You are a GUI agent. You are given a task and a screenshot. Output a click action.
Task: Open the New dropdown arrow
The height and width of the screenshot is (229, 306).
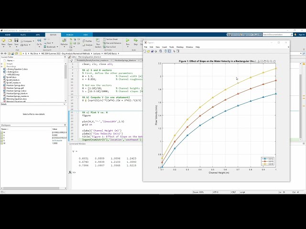coord(3,47)
